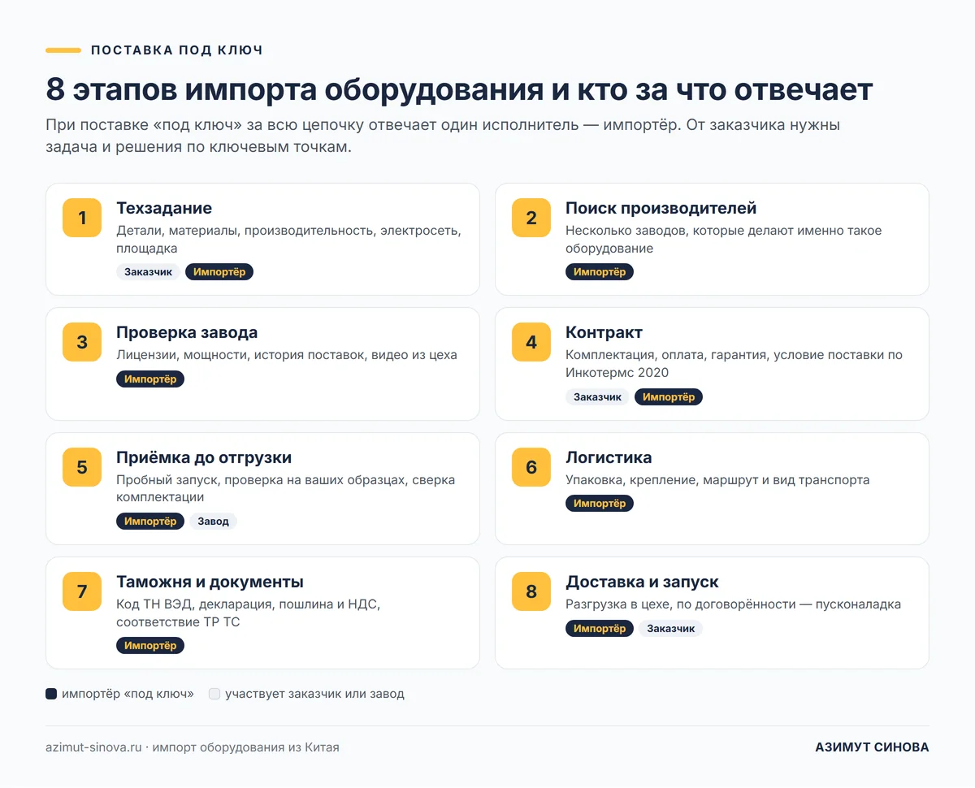The height and width of the screenshot is (788, 975).
Task: Click the yellow number 4 badge
Action: pos(531,342)
